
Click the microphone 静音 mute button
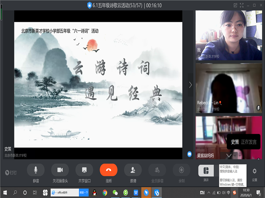click(36, 170)
